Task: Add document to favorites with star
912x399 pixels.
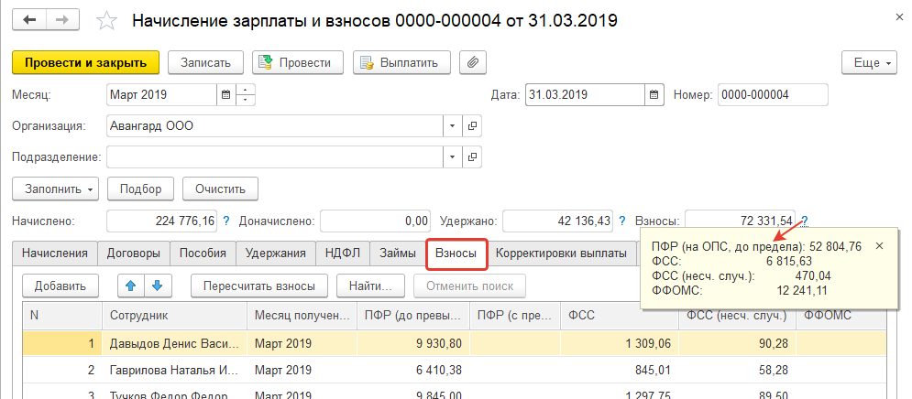Action: point(107,21)
